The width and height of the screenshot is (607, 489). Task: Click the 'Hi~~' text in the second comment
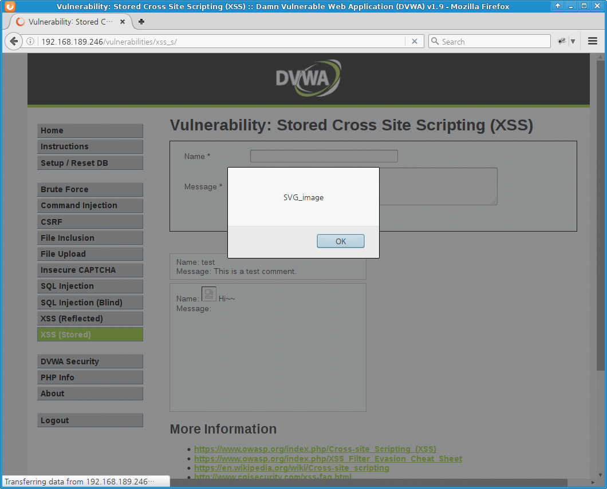pos(227,299)
